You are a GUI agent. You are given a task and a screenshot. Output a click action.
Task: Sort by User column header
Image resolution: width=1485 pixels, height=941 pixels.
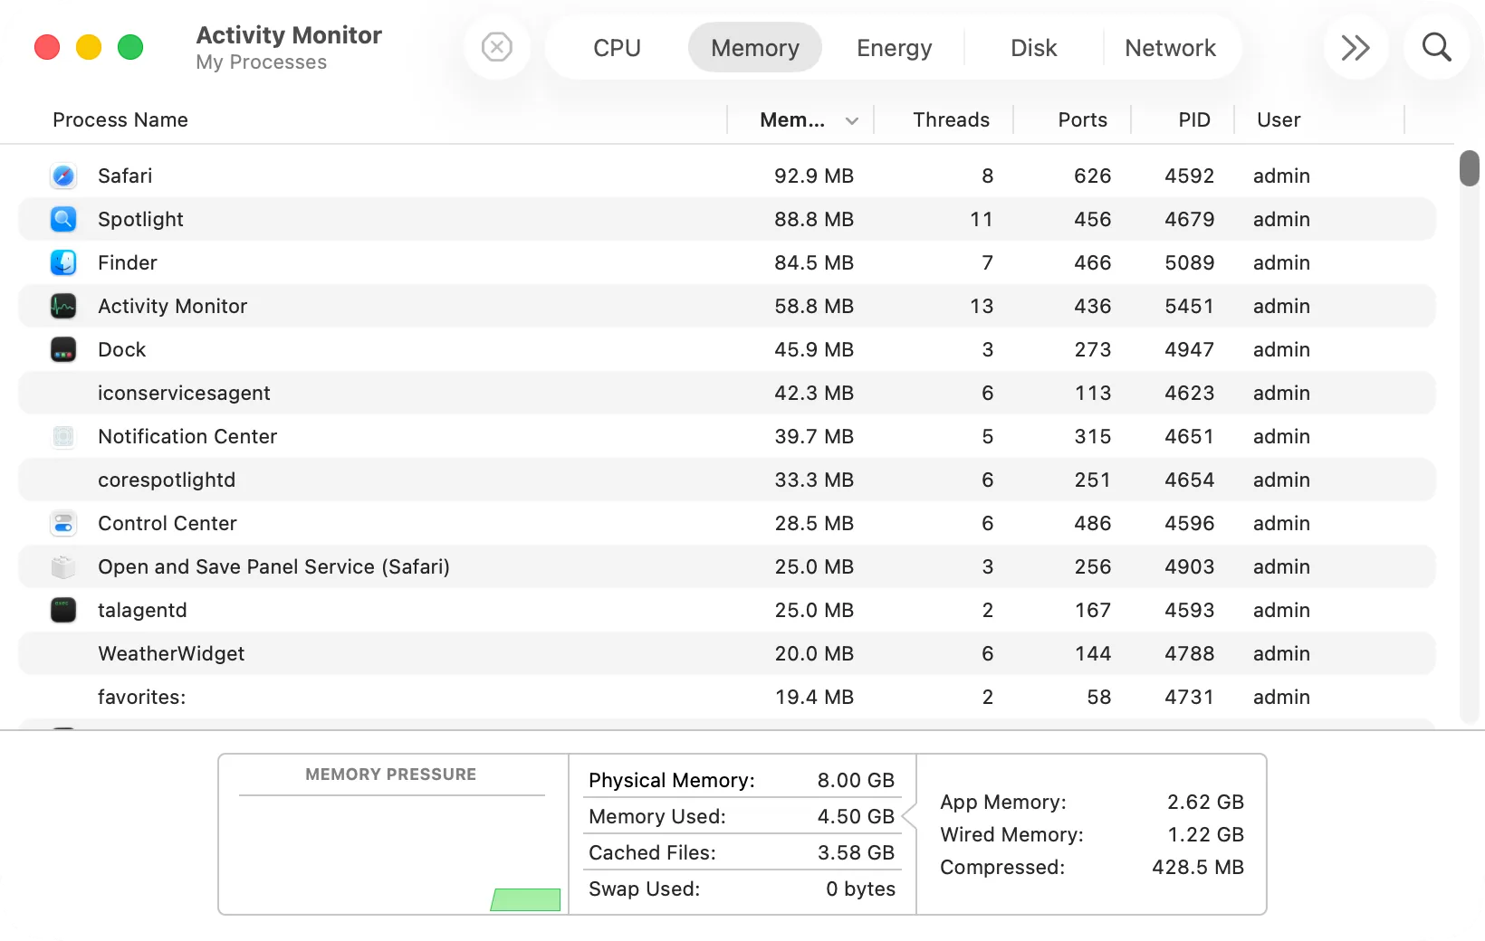[x=1279, y=119]
